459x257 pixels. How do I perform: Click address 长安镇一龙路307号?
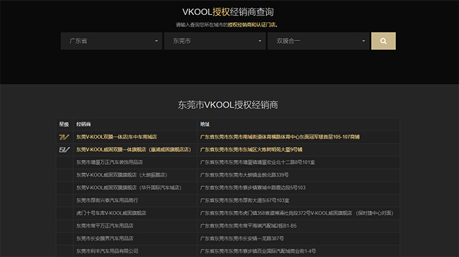(242, 238)
